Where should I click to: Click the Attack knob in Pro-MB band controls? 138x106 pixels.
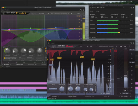coord(23,51)
